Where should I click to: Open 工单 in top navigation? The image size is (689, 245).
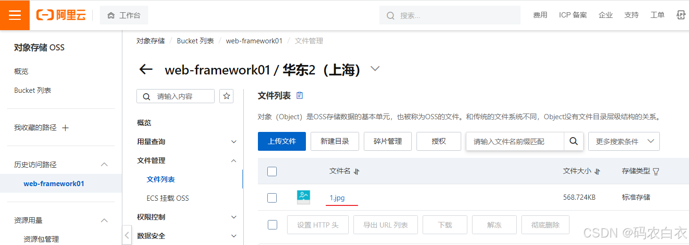657,15
